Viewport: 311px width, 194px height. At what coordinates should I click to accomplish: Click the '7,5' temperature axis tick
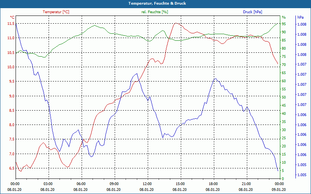click(x=11, y=139)
